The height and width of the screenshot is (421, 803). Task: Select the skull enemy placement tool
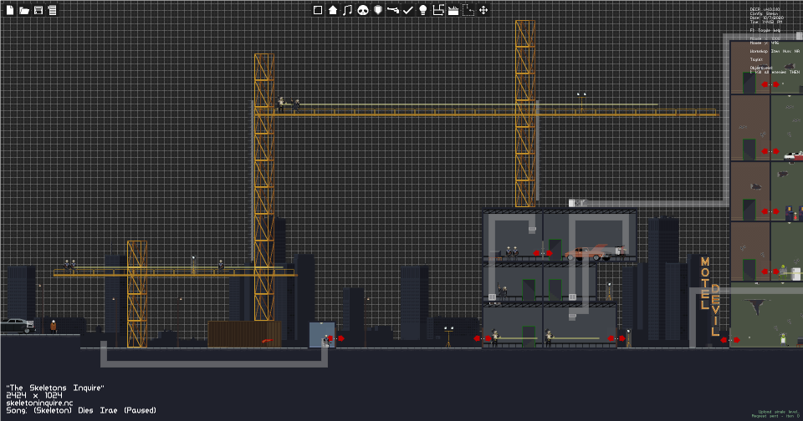pyautogui.click(x=363, y=10)
